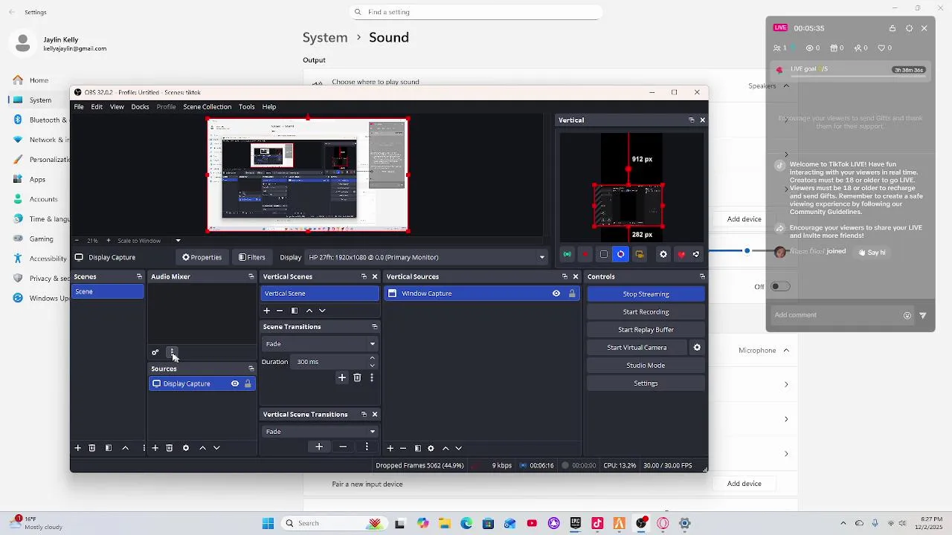Viewport: 952px width, 535px height.
Task: Open the Docks menu
Action: click(x=140, y=107)
